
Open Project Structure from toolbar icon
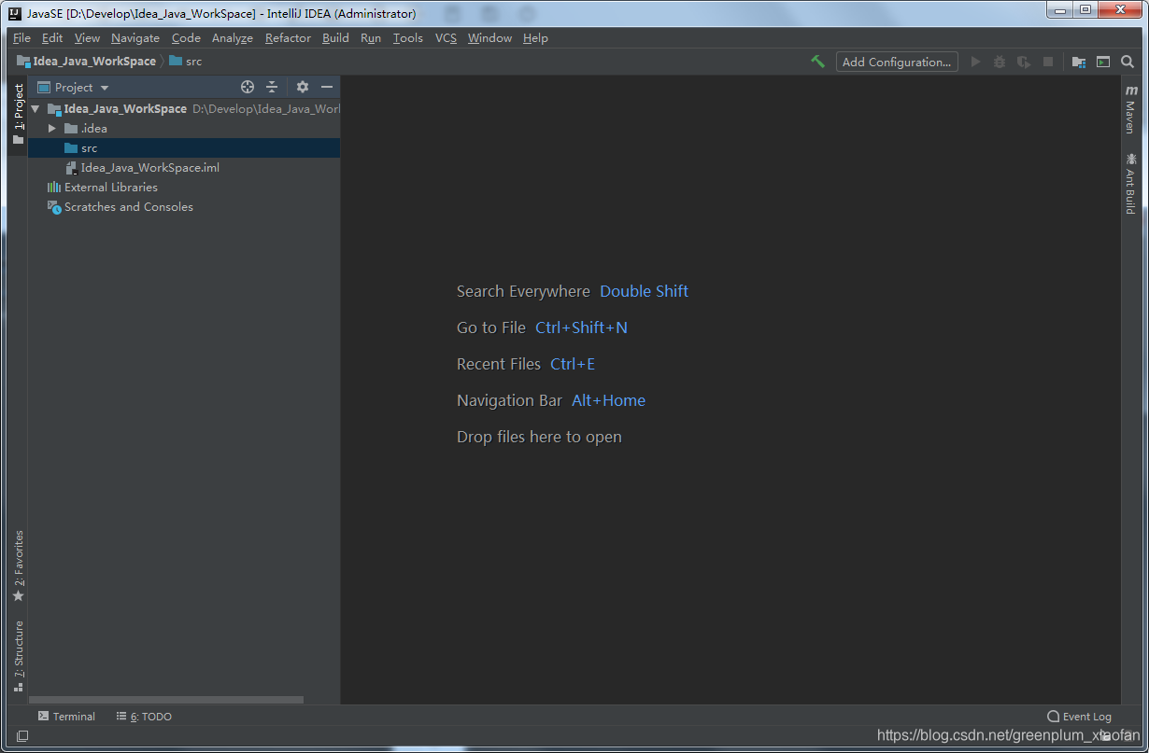click(x=1079, y=62)
